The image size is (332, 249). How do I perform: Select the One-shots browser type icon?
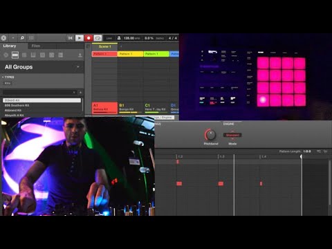tap(61, 55)
